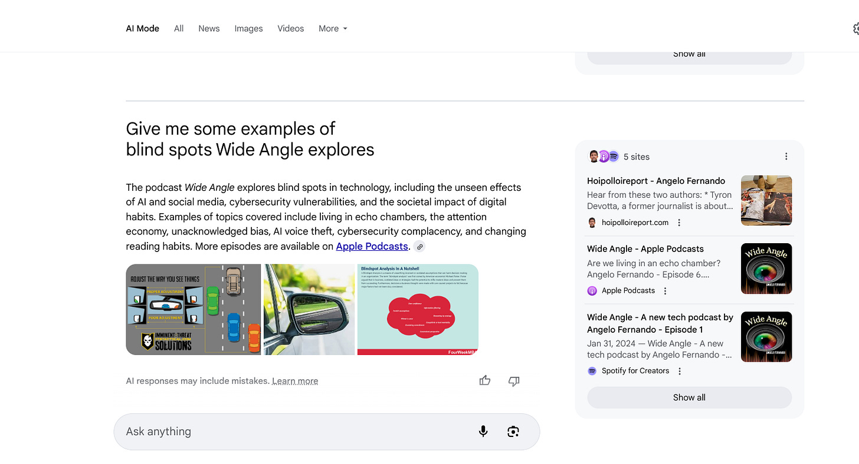Open options menu next to hoipolloireport.com
This screenshot has width=859, height=464.
tap(679, 223)
